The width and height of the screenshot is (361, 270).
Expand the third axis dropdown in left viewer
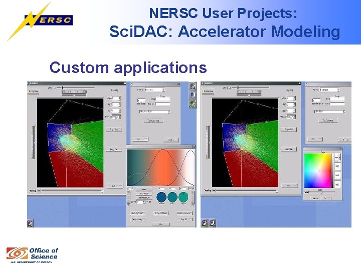click(116, 110)
